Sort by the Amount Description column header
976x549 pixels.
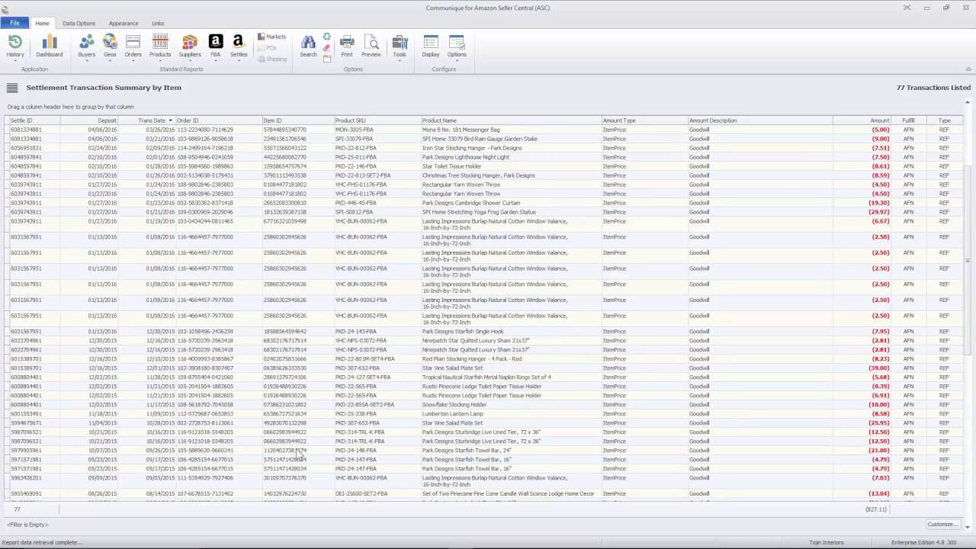coord(760,120)
